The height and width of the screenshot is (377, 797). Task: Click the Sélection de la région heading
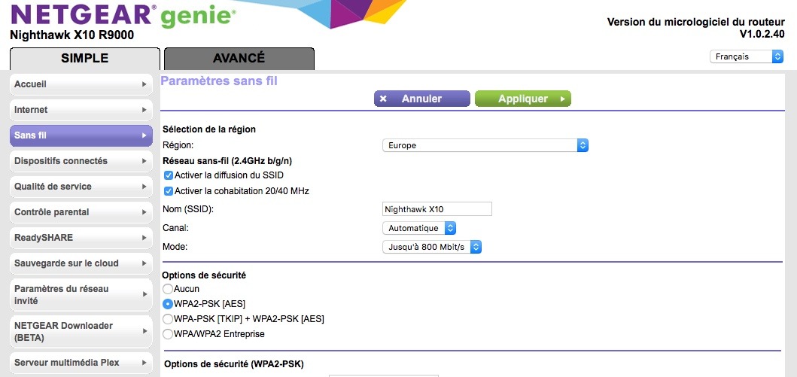click(x=209, y=129)
